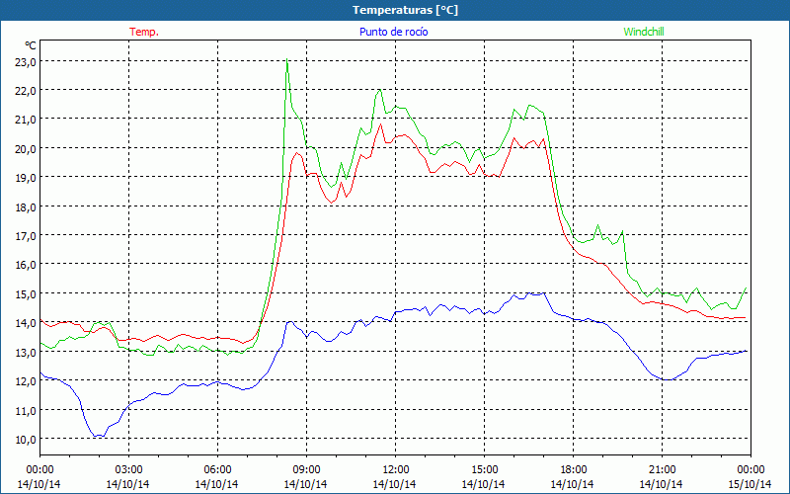Screen dimensions: 790x494
Task: Select the 15,0 y-axis value
Action: 27,293
